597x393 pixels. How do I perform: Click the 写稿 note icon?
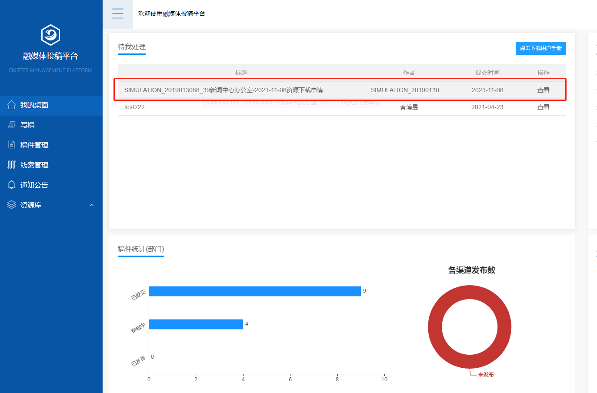point(12,125)
